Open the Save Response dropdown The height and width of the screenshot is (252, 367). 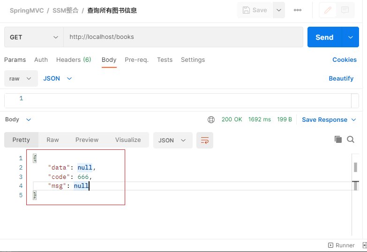[329, 119]
